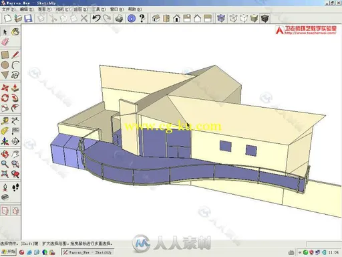Toggle X-ray transparency mode
342x257 pixels.
point(221,18)
